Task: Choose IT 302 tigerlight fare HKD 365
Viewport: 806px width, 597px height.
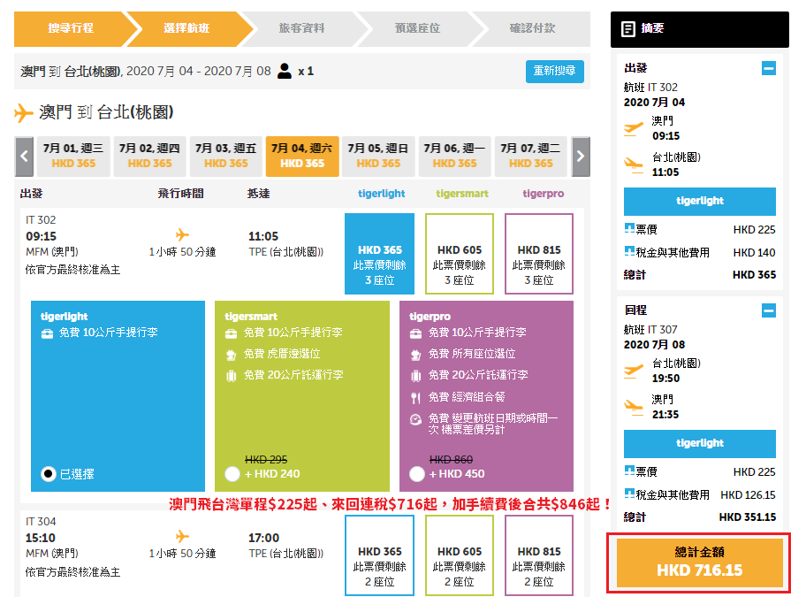Action: click(379, 254)
